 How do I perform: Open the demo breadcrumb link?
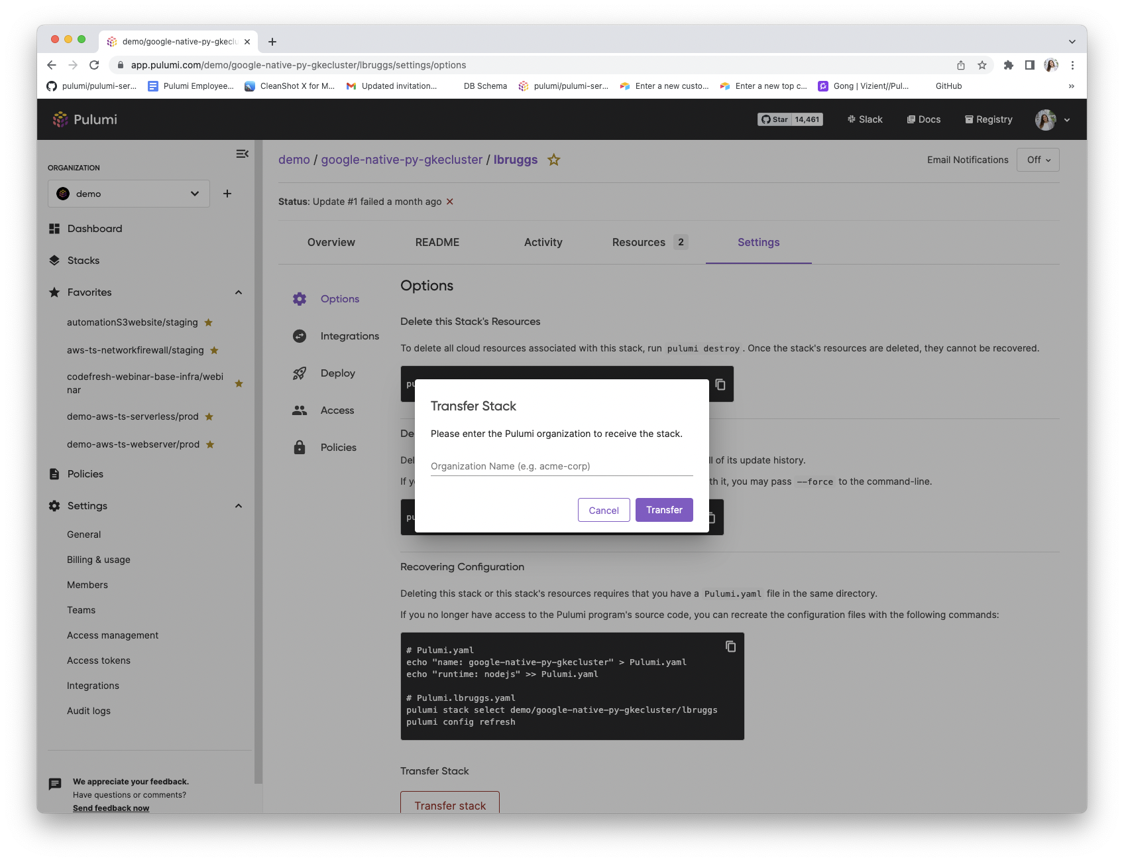[x=294, y=160]
